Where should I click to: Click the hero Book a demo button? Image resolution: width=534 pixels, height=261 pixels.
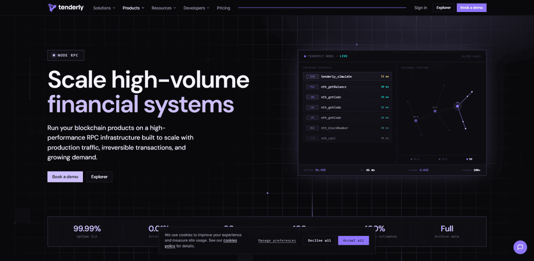tap(65, 177)
